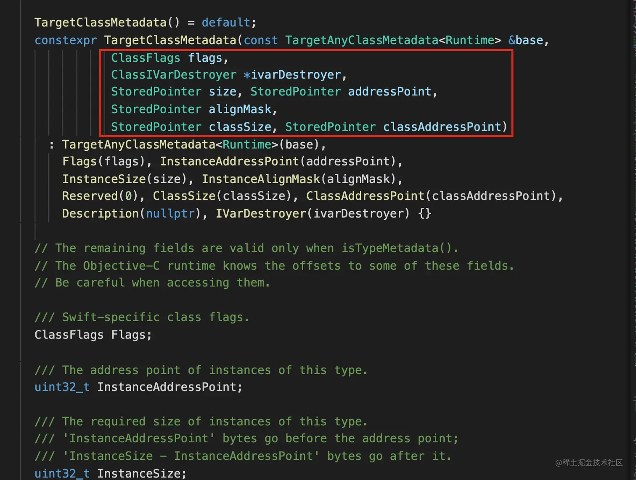Click 'StoredPointer classSize' parameter

[x=191, y=127]
